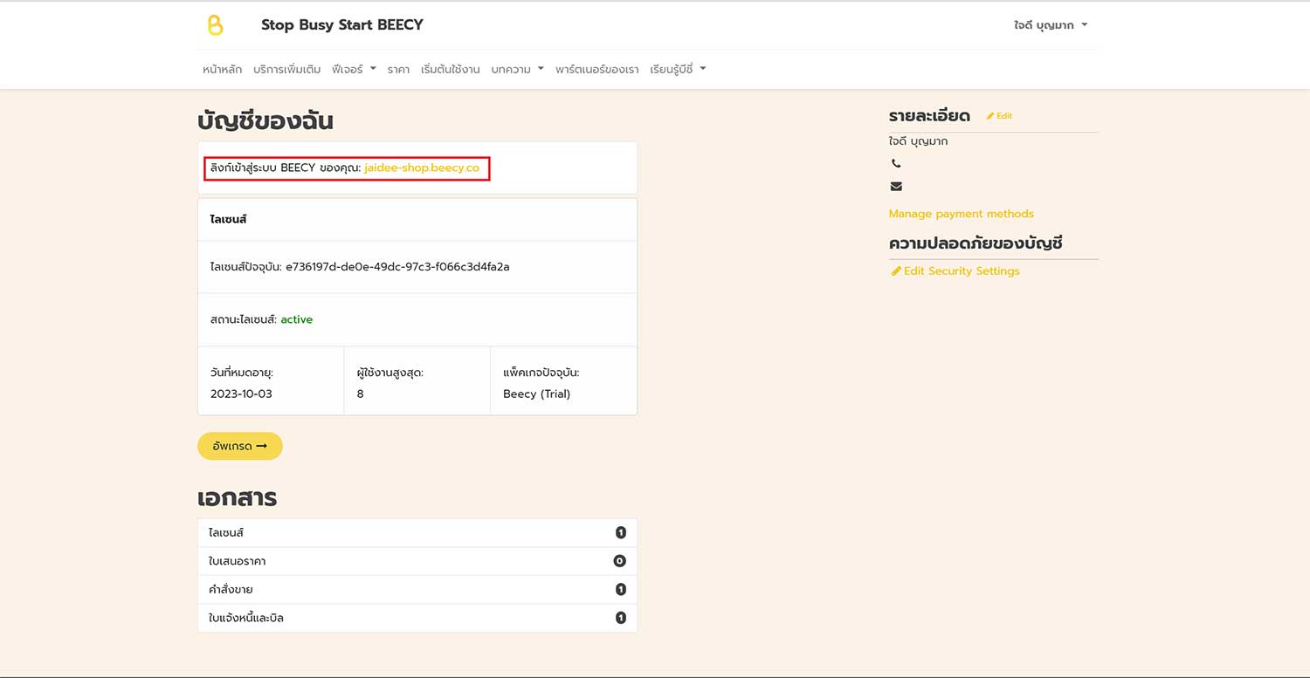Open the เรียนรู้บีซี่ dropdown

(x=678, y=70)
